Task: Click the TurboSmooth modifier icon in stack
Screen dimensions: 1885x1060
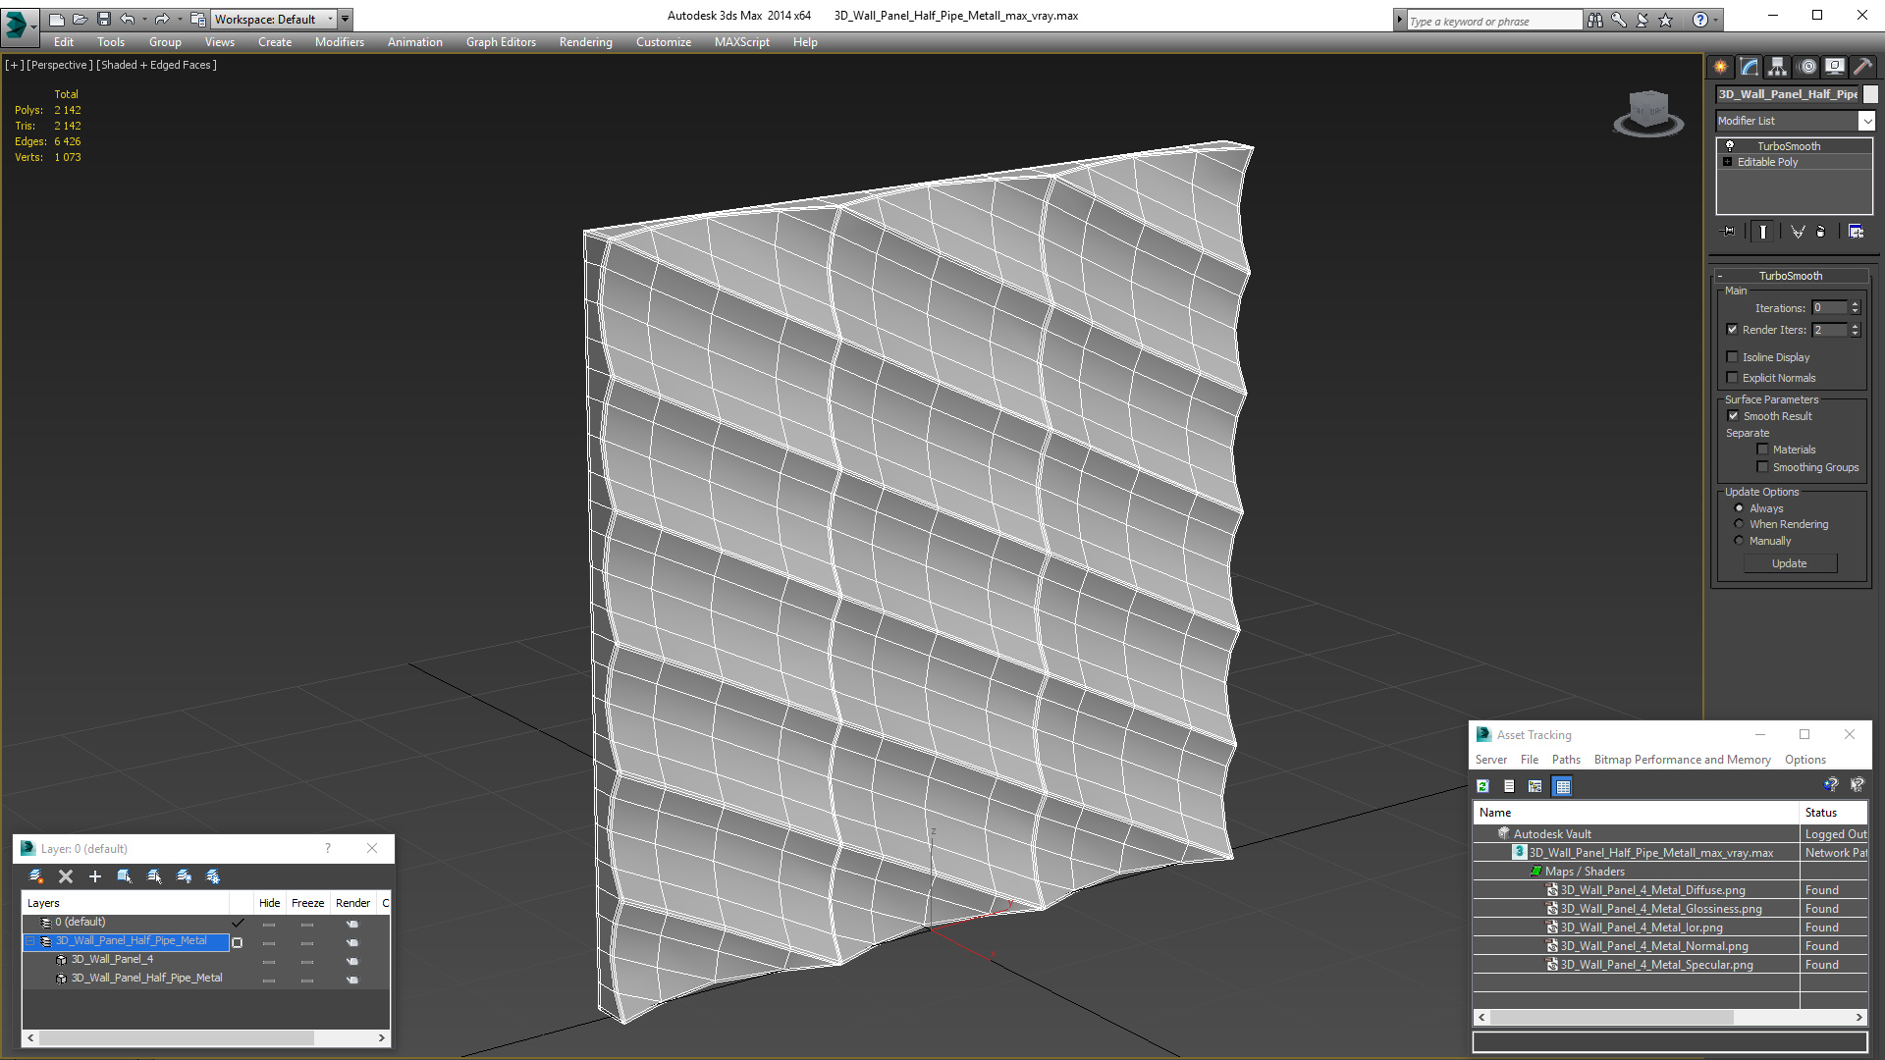Action: pyautogui.click(x=1731, y=145)
